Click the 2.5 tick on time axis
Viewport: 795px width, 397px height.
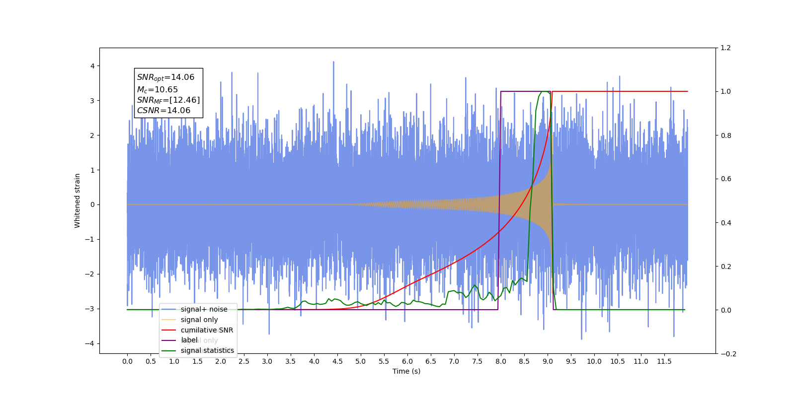coord(244,361)
